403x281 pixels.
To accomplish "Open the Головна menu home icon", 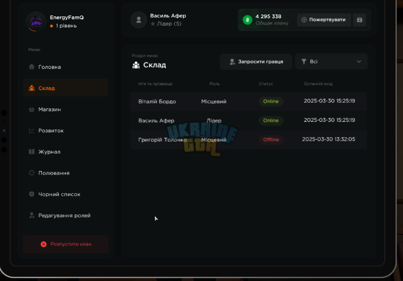I will point(32,67).
